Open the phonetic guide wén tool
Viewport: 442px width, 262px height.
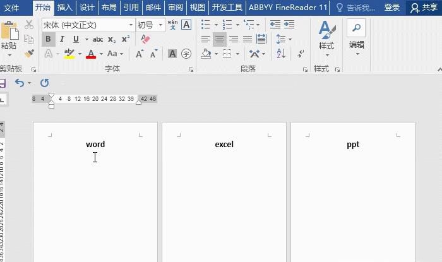coord(172,25)
